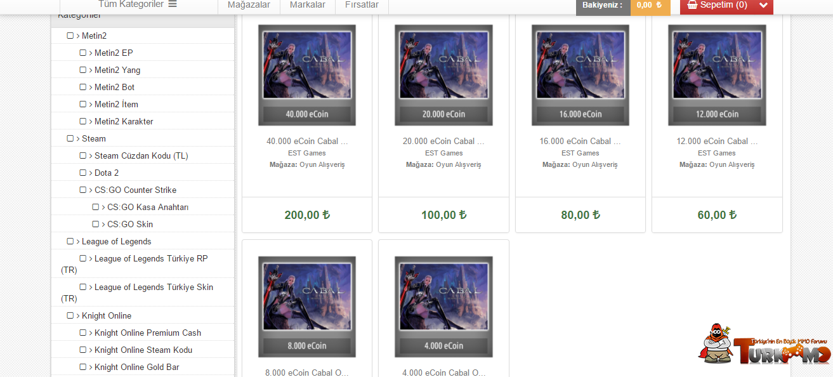Open the Fırsatlar menu item
Image resolution: width=833 pixels, height=377 pixels.
[362, 5]
